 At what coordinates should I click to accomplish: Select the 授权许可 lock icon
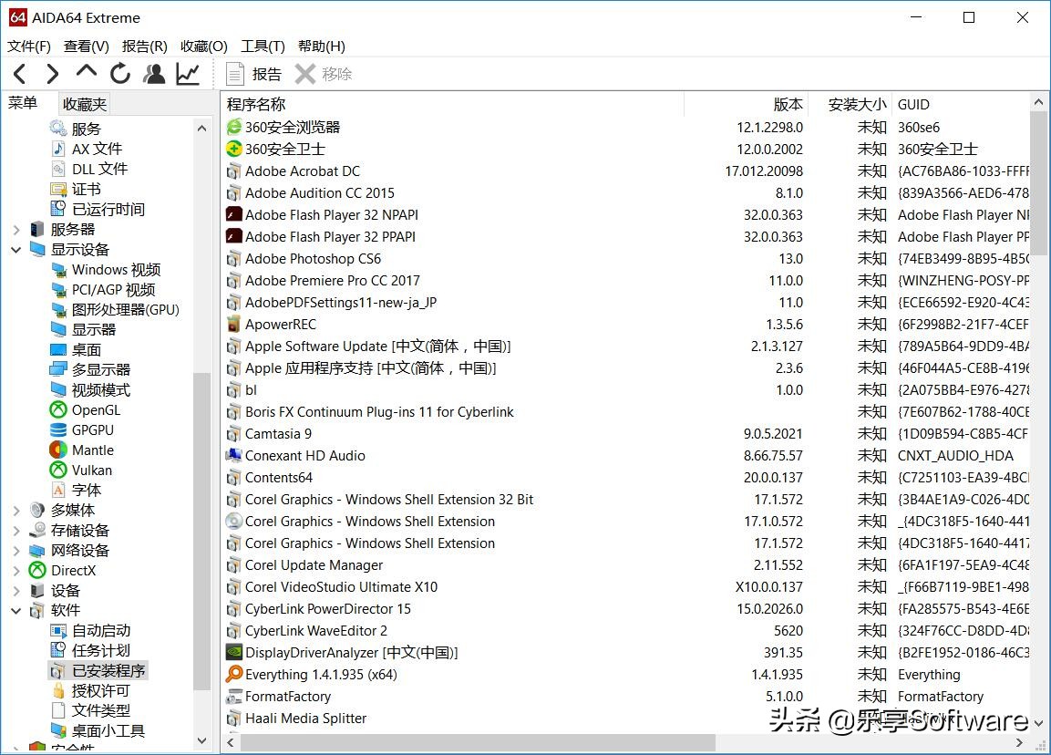pos(58,690)
